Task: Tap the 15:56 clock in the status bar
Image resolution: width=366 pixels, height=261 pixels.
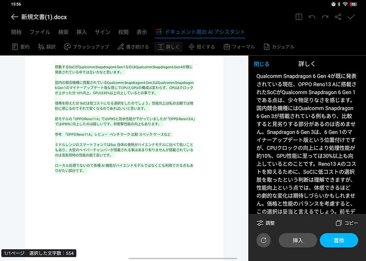Action: click(x=16, y=4)
